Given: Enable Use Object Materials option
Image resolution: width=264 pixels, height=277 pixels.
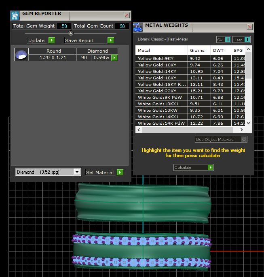Looking at the screenshot, I should (x=243, y=139).
